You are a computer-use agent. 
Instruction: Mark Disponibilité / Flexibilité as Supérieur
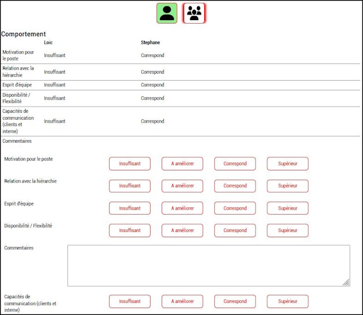[287, 230]
